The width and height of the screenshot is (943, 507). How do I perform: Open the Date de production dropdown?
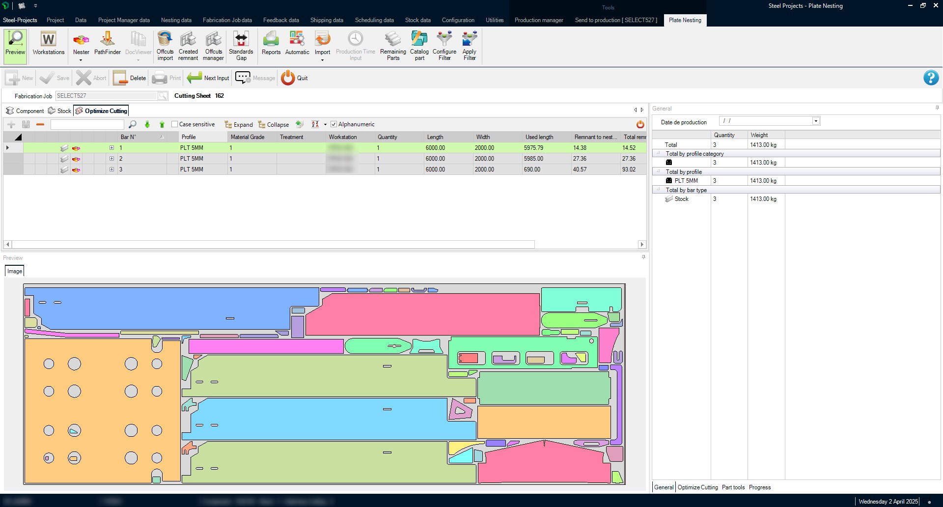tap(816, 121)
